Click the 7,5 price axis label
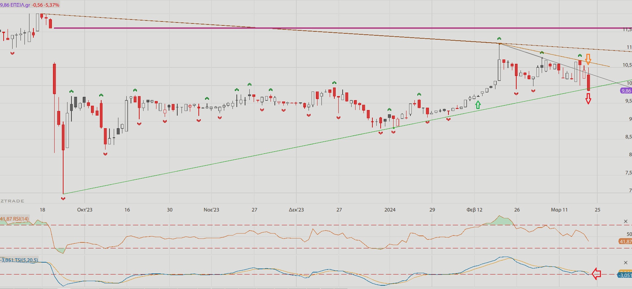Screen dimensions: 632x289 pos(628,173)
